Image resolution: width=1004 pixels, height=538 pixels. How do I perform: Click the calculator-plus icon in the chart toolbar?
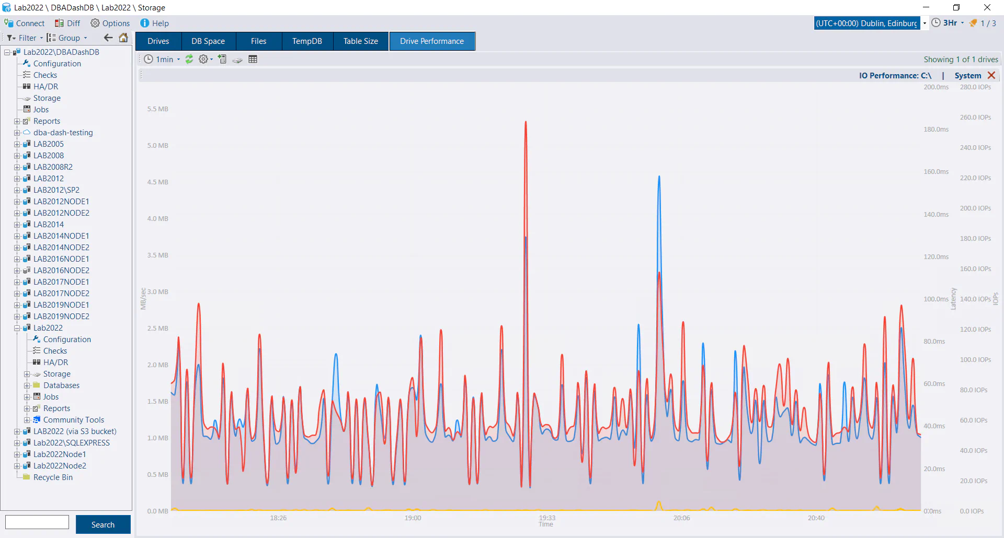point(222,60)
